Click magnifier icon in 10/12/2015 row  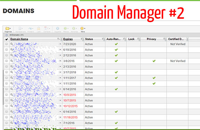[11, 106]
